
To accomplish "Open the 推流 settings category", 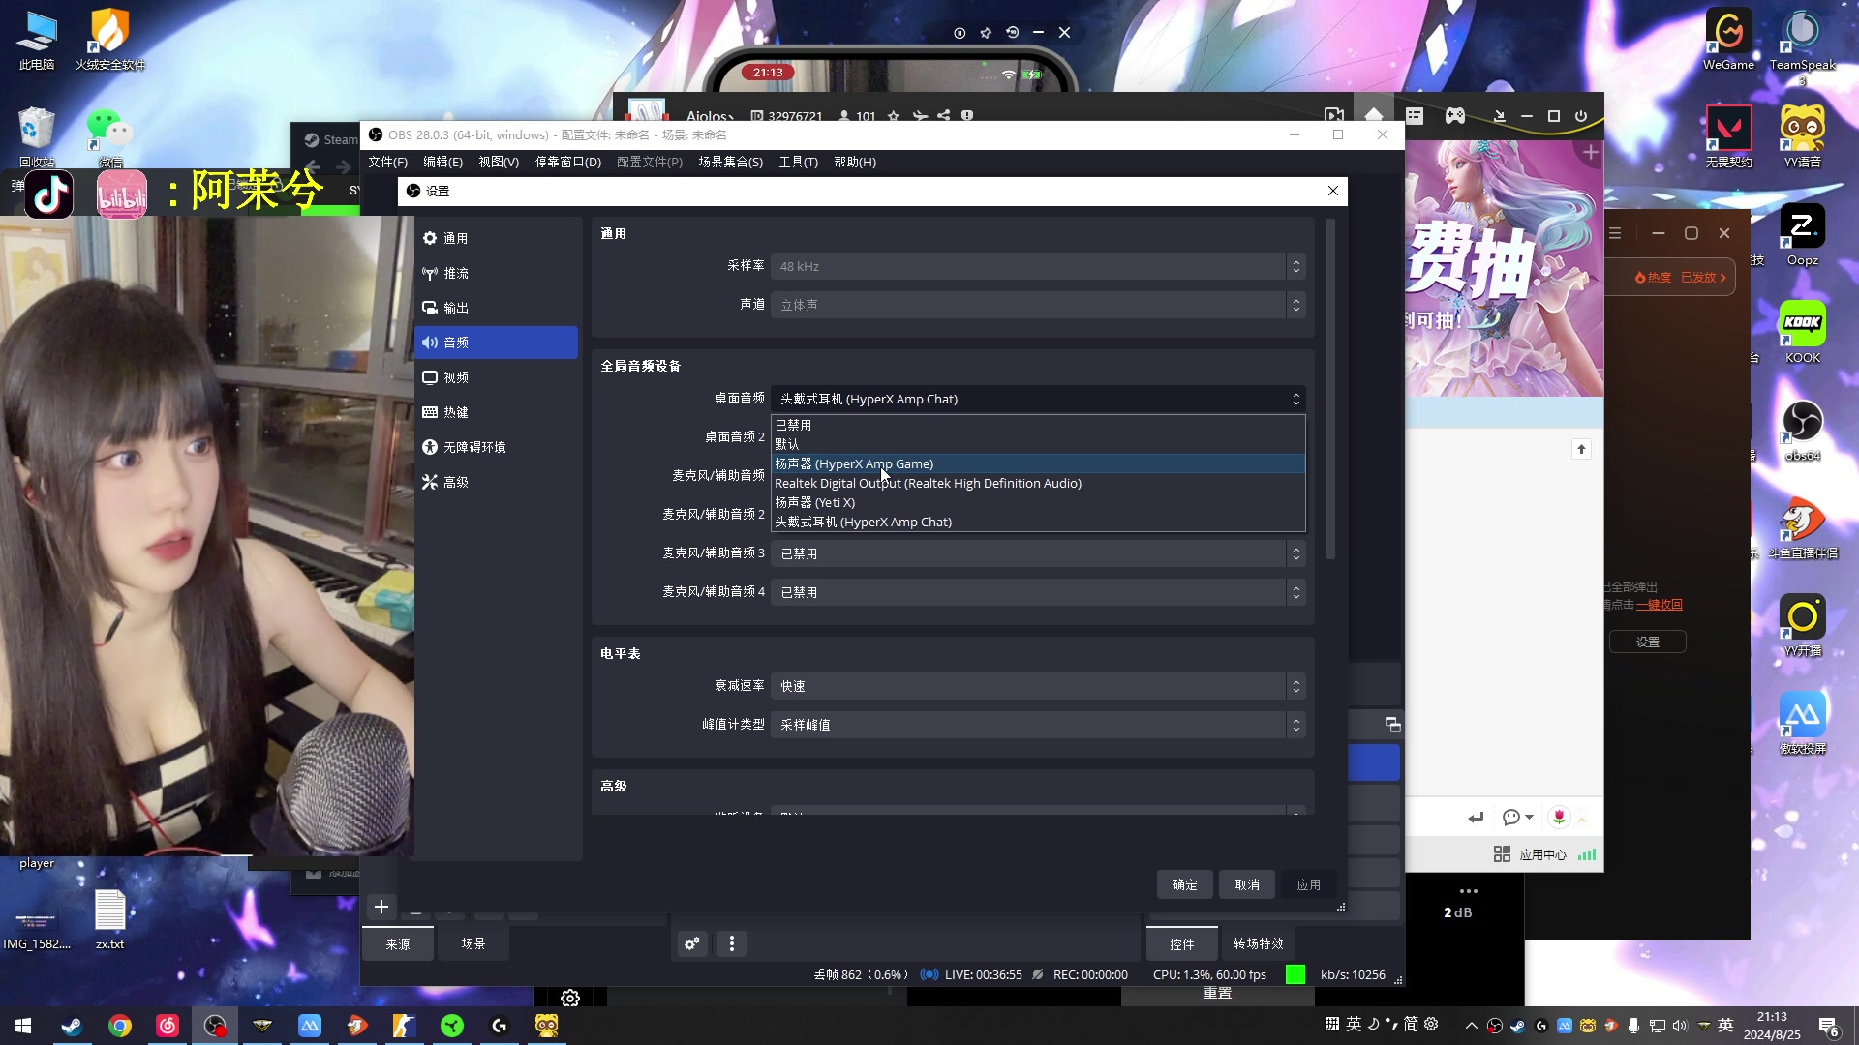I will 496,273.
